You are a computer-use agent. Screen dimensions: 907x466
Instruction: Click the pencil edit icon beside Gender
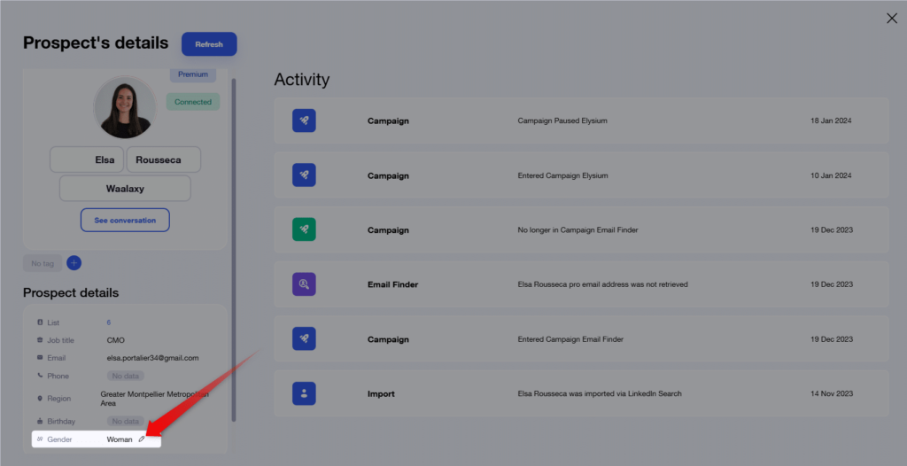click(x=142, y=439)
